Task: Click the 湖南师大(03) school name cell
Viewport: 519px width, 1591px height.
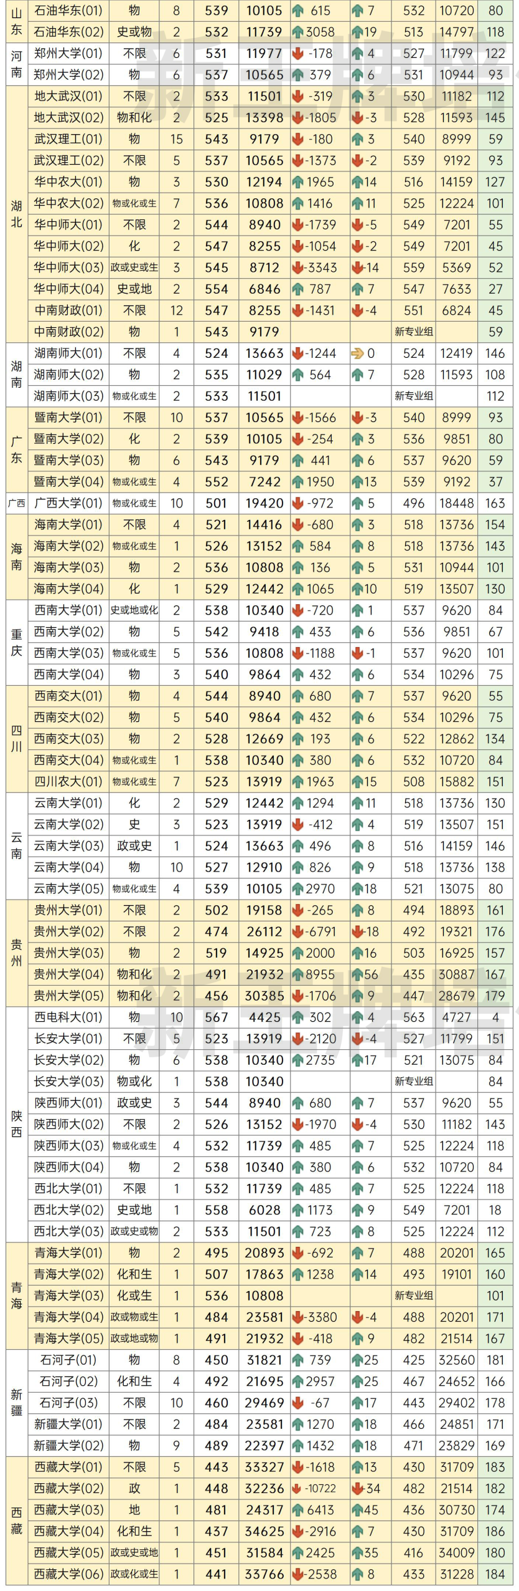Action: click(x=68, y=396)
